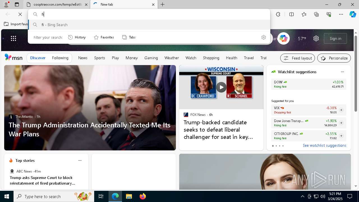The image size is (359, 202).
Task: Open the Import favorites bookmark bar item
Action: pyautogui.click(x=16, y=24)
